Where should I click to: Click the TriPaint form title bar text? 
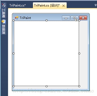[x=25, y=18]
